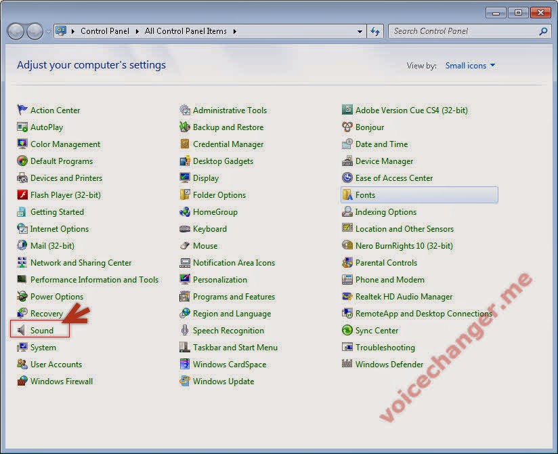This screenshot has width=558, height=454.
Task: Click the Windows Firewall brick icon
Action: (x=22, y=381)
